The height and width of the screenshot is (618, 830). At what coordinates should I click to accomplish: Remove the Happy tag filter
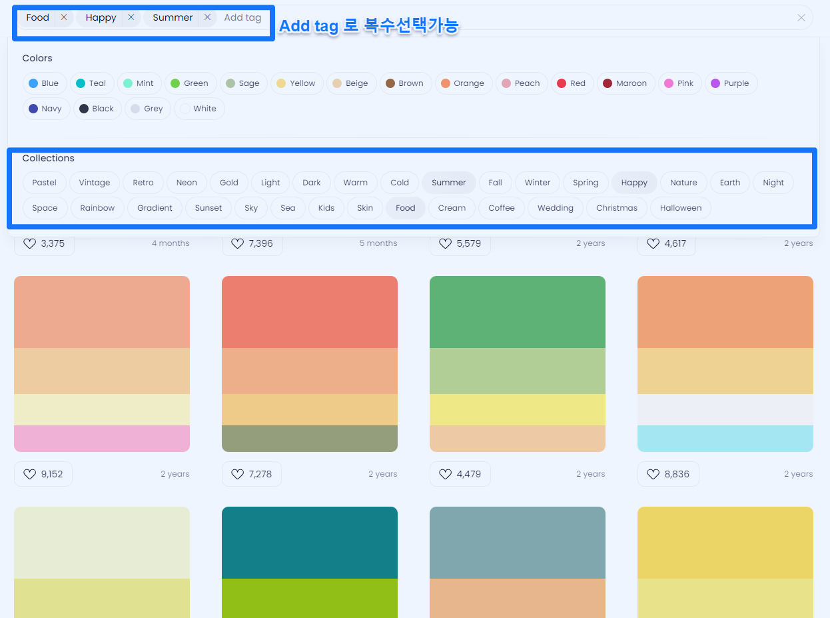point(130,17)
